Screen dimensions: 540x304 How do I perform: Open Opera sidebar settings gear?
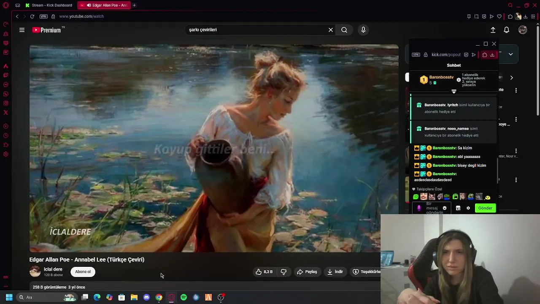(x=5, y=154)
